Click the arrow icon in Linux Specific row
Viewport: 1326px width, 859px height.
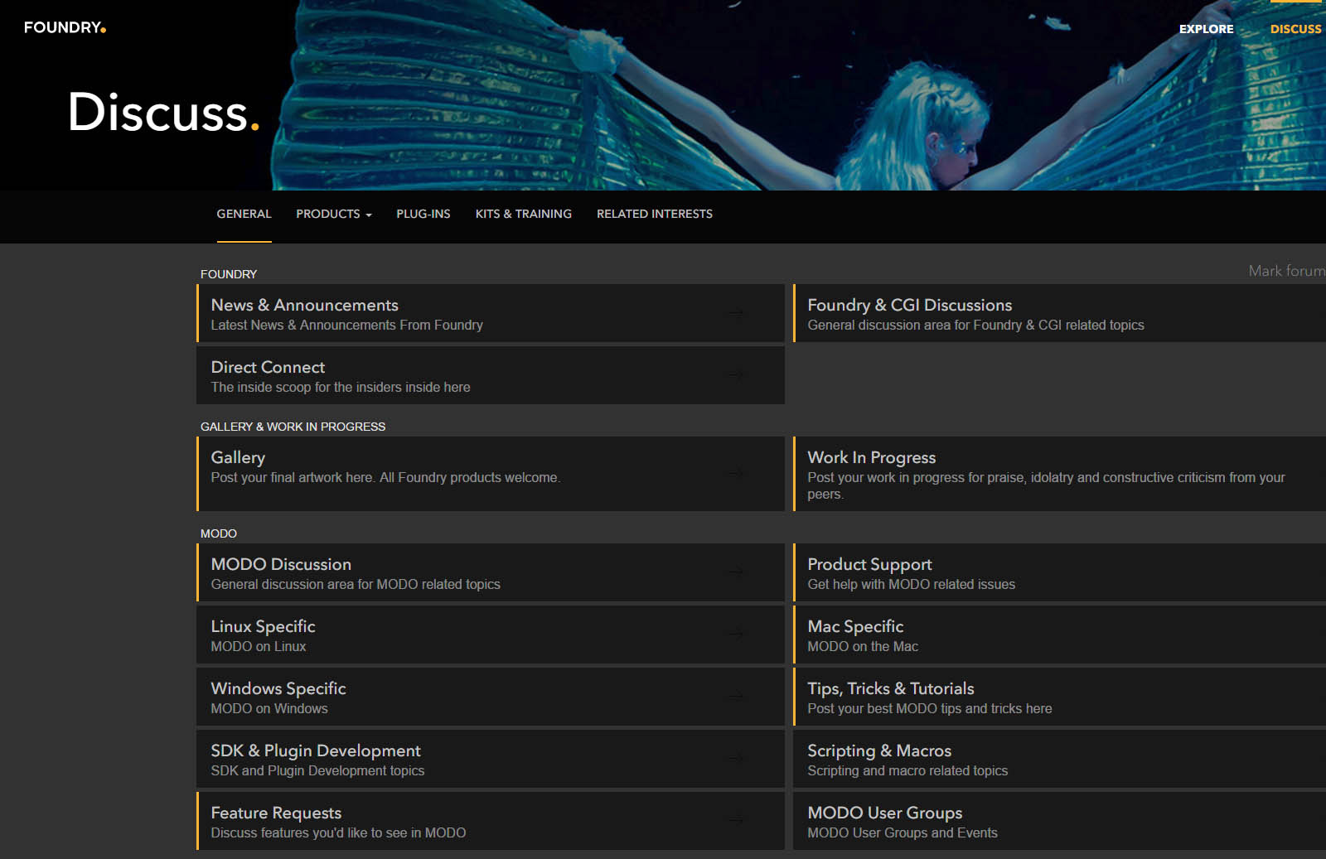pyautogui.click(x=736, y=635)
